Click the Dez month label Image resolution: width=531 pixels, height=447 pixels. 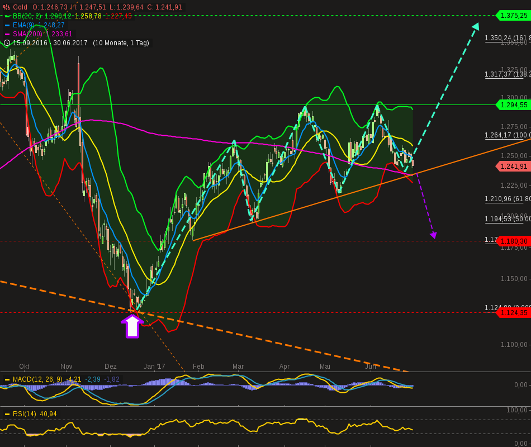coord(111,367)
